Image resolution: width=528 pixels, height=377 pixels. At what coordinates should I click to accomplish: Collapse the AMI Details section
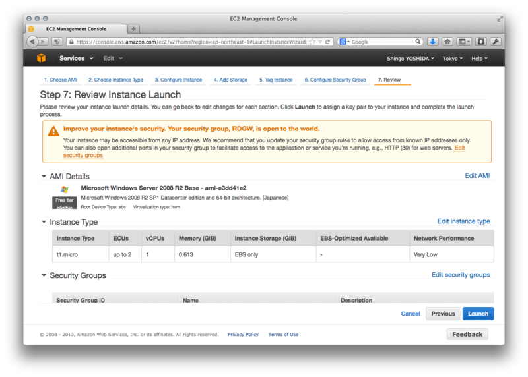pyautogui.click(x=44, y=176)
